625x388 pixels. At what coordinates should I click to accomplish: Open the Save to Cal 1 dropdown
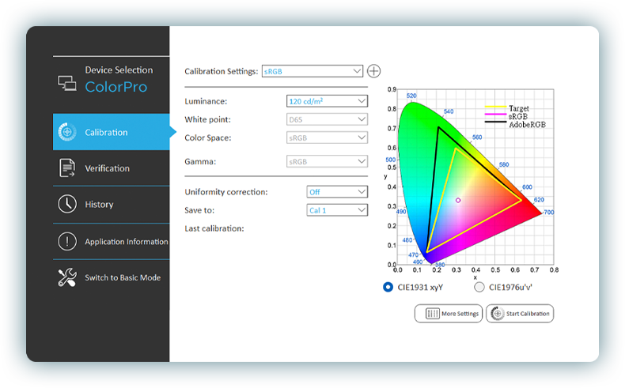click(x=337, y=210)
